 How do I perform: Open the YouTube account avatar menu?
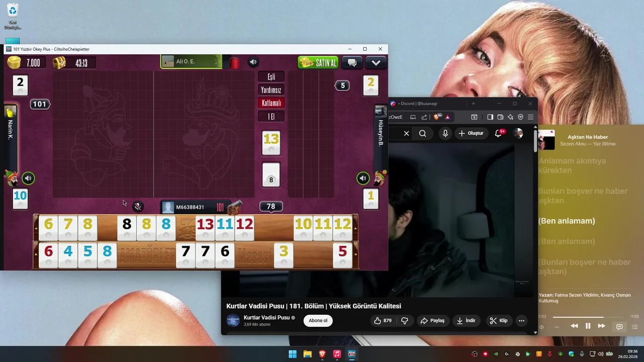coord(518,133)
